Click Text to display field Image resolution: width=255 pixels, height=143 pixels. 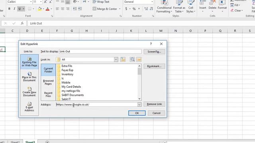click(100, 51)
